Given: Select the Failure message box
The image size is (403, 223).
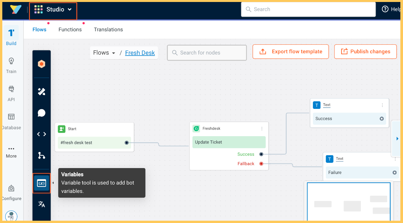Looking at the screenshot, I should click(x=362, y=172).
